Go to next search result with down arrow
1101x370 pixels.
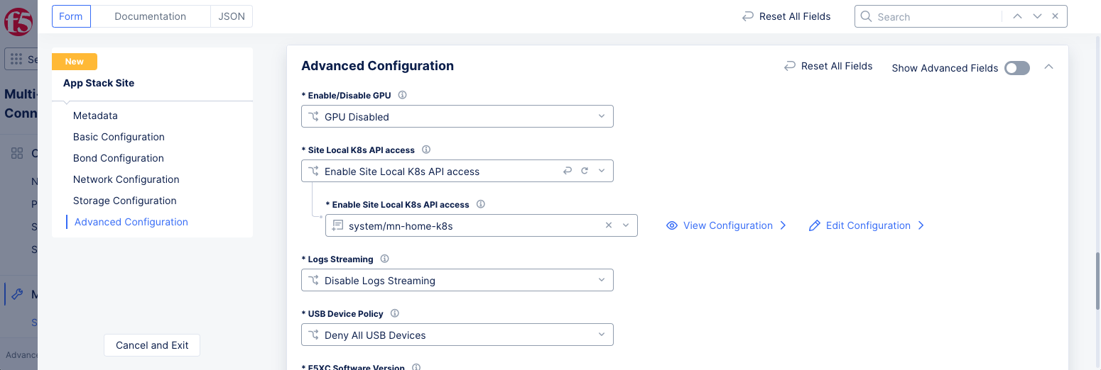pos(1037,16)
